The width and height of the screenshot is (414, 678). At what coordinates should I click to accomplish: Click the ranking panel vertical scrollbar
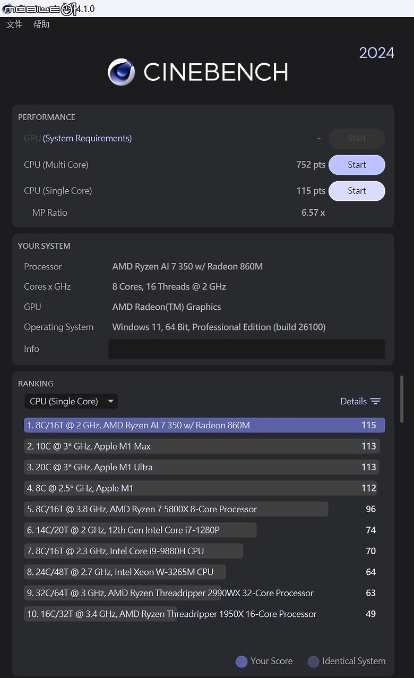tap(402, 399)
